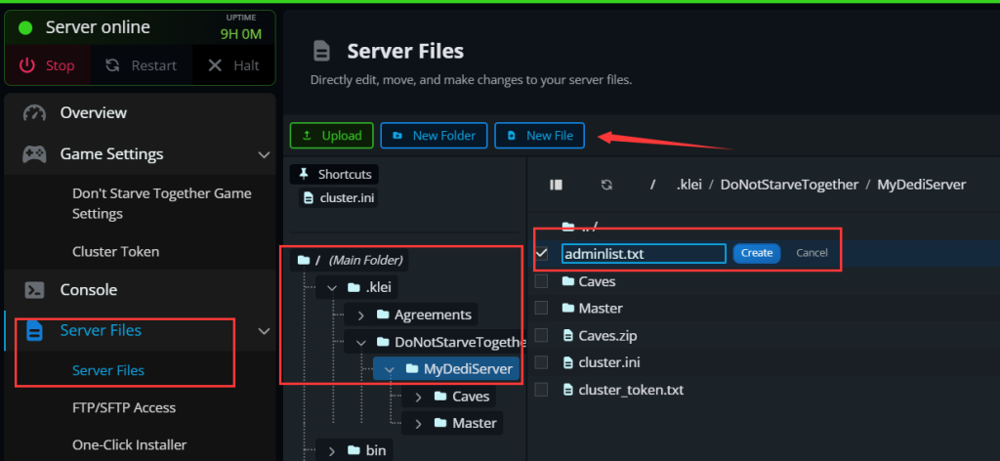Screen dimensions: 1000x461
Task: Expand the Agreements folder in the tree
Action: (x=360, y=314)
